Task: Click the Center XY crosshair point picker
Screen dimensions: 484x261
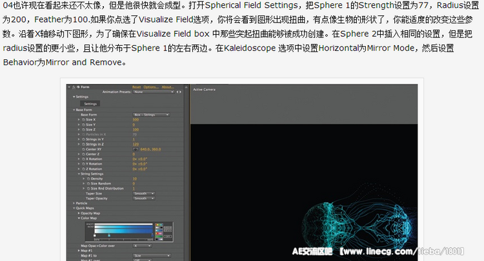Action: [136, 149]
